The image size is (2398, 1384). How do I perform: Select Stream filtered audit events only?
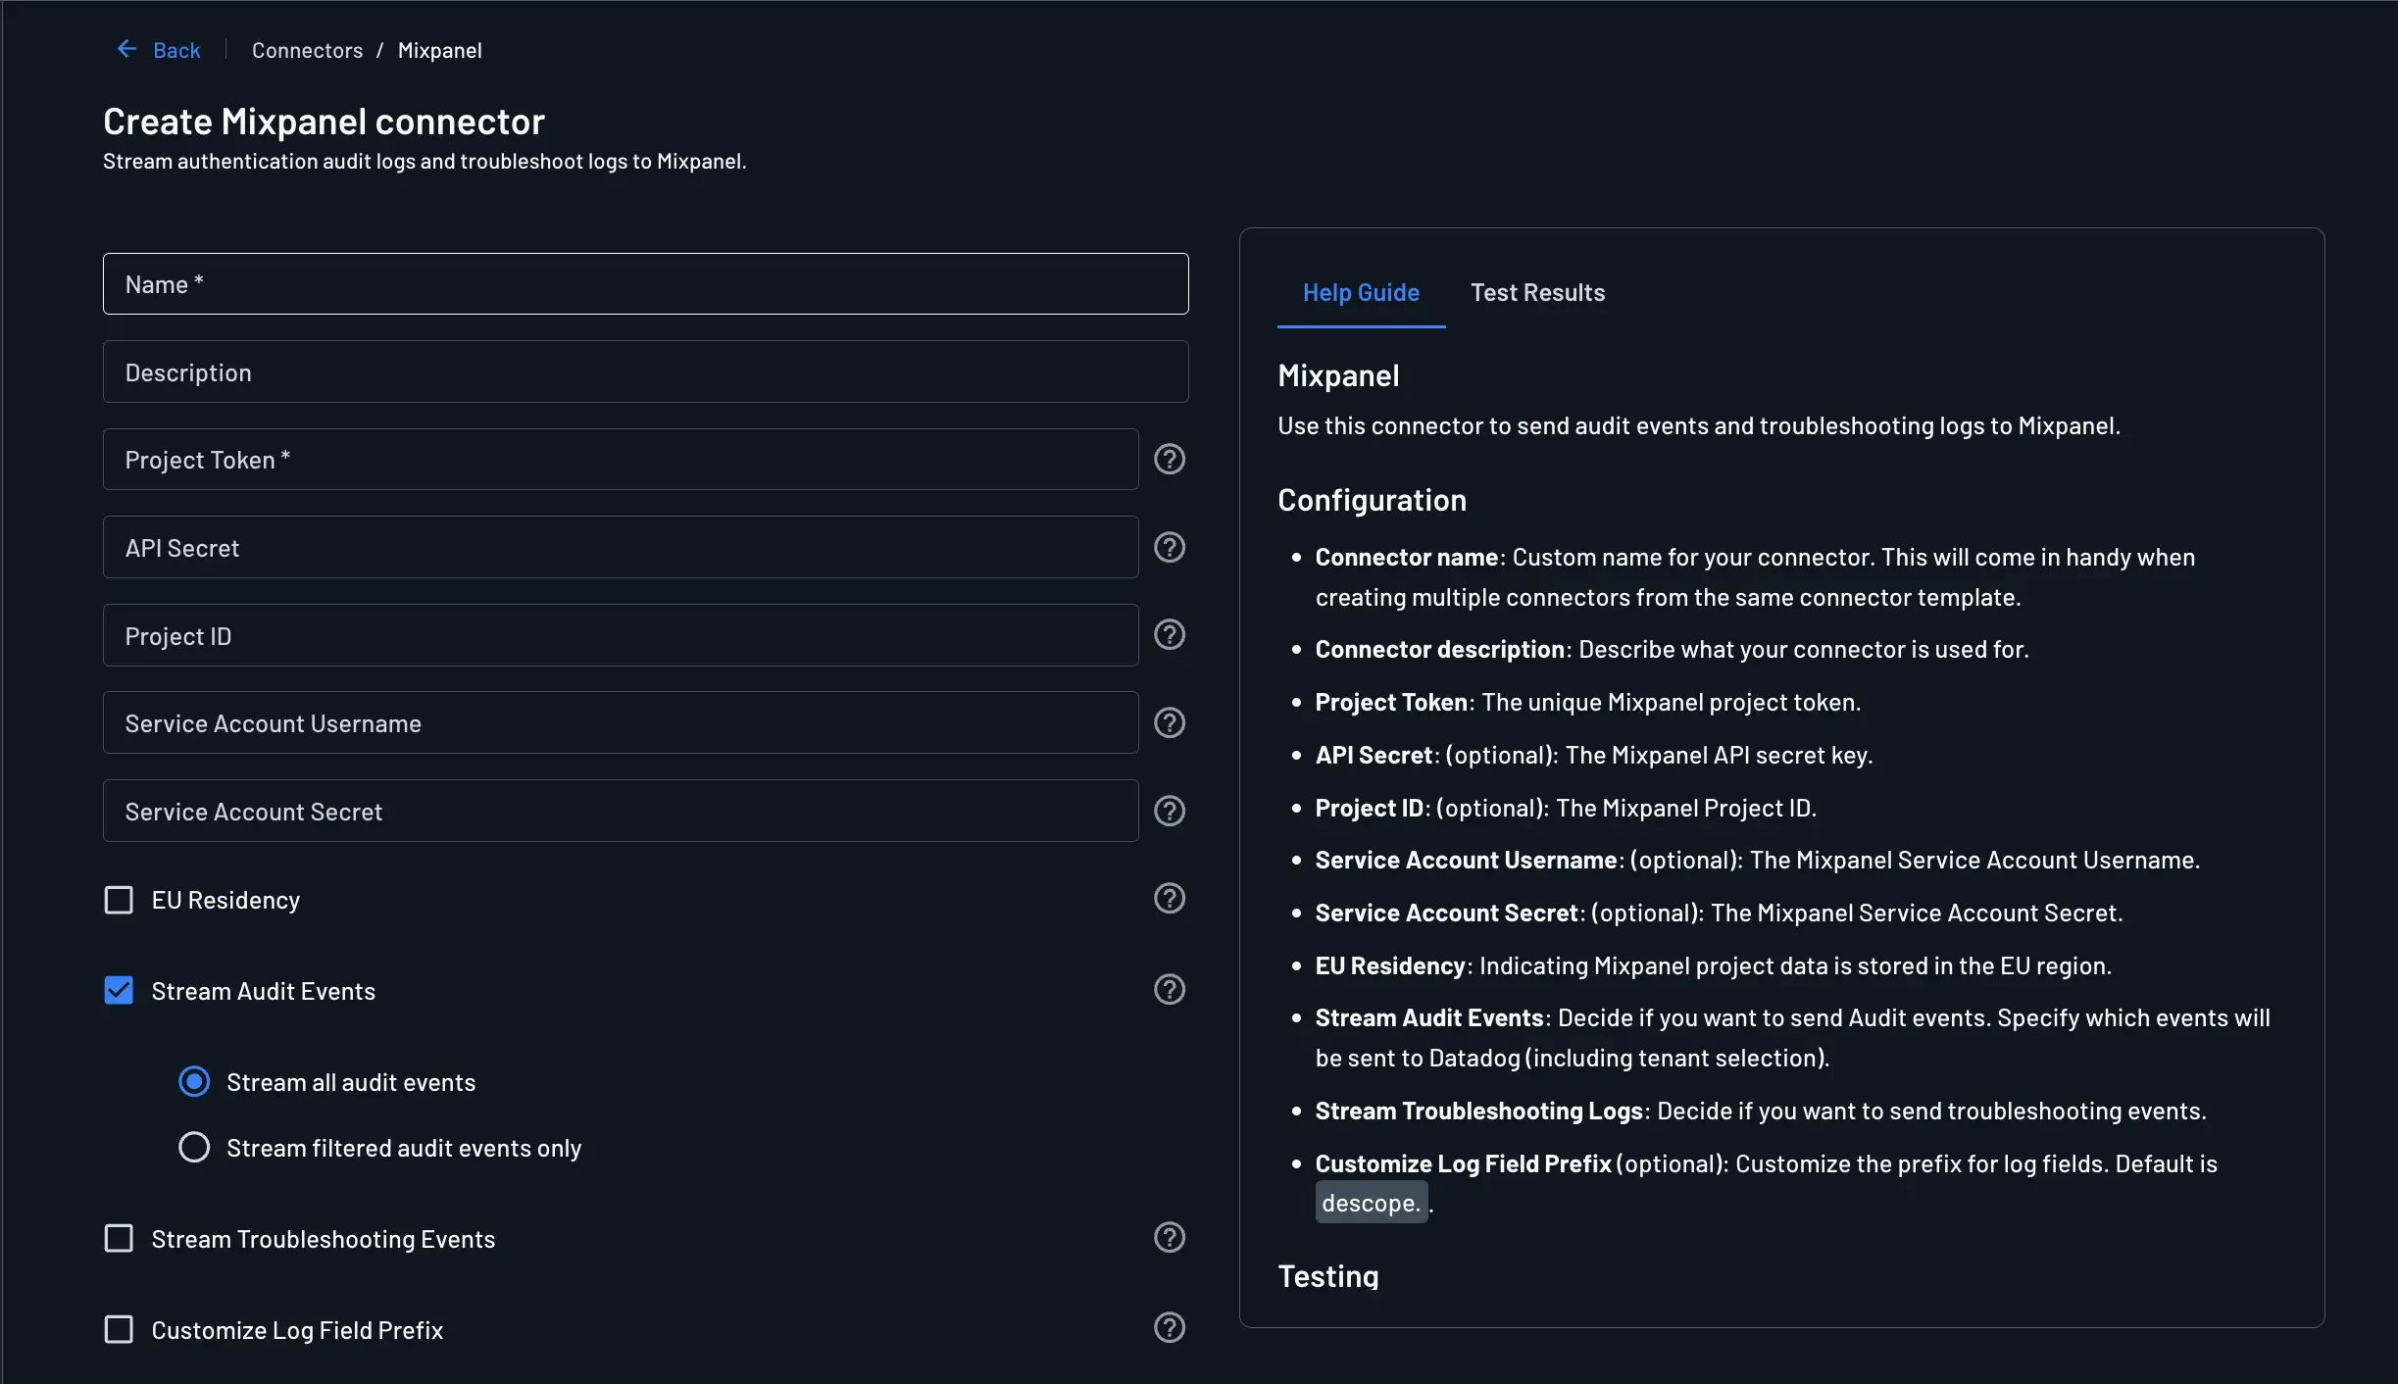(194, 1148)
